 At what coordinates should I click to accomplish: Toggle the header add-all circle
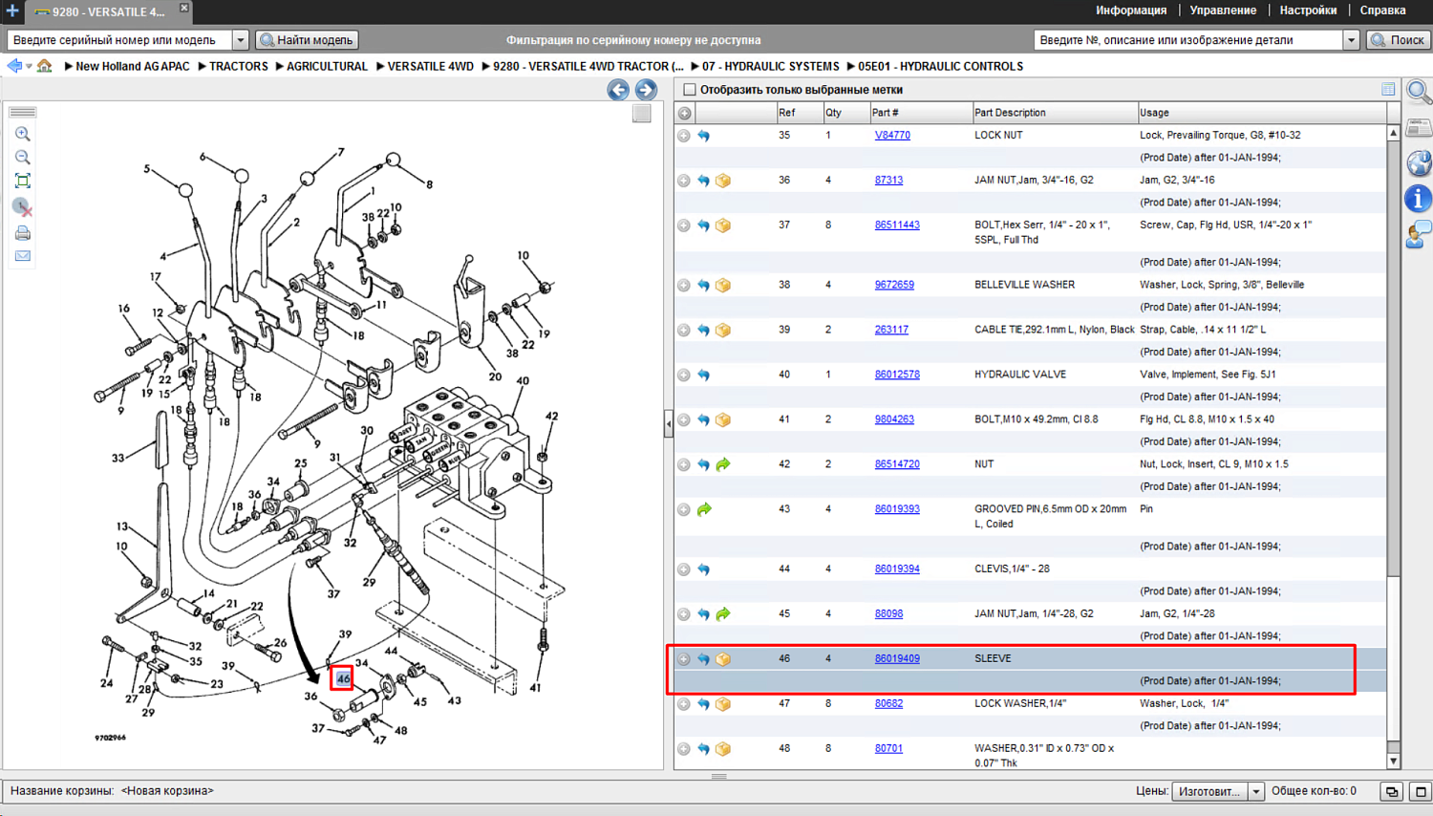tap(685, 113)
